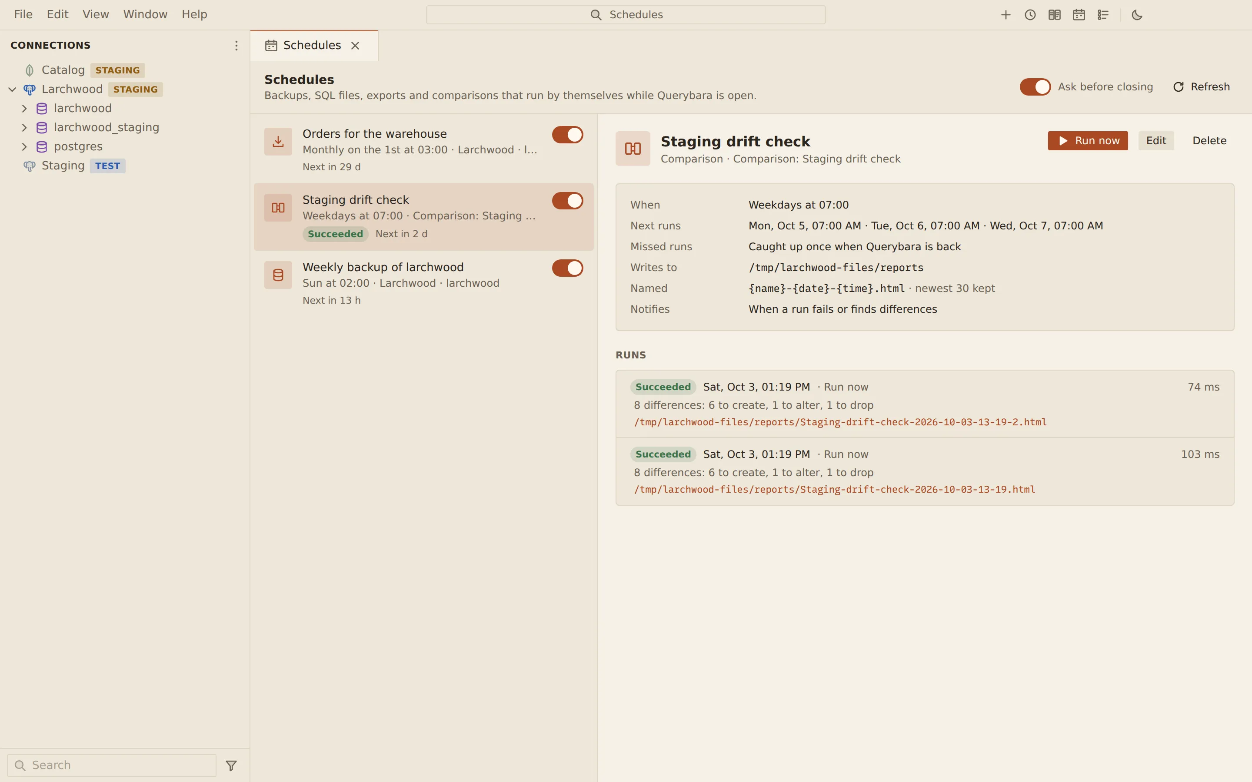
Task: Disable Staging drift check schedule toggle
Action: (x=568, y=201)
